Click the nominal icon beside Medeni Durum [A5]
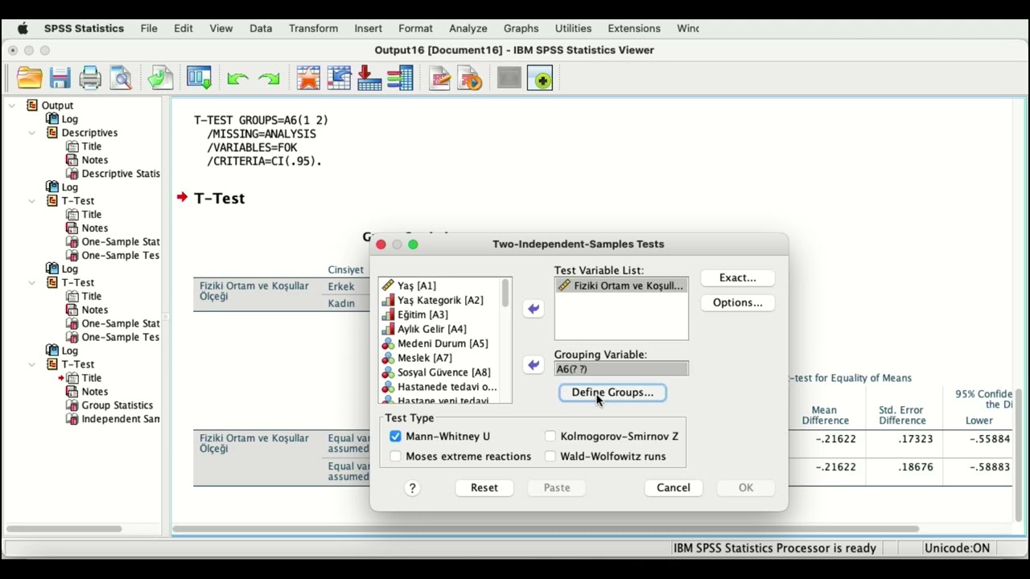Viewport: 1030px width, 579px height. point(388,343)
